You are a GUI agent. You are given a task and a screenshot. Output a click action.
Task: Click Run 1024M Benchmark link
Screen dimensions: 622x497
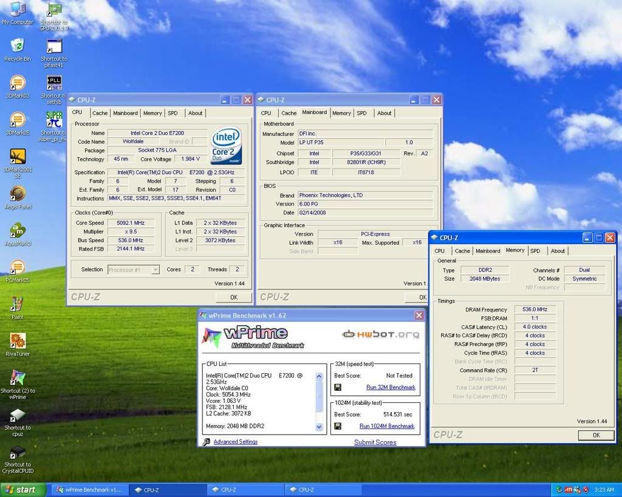tap(387, 426)
